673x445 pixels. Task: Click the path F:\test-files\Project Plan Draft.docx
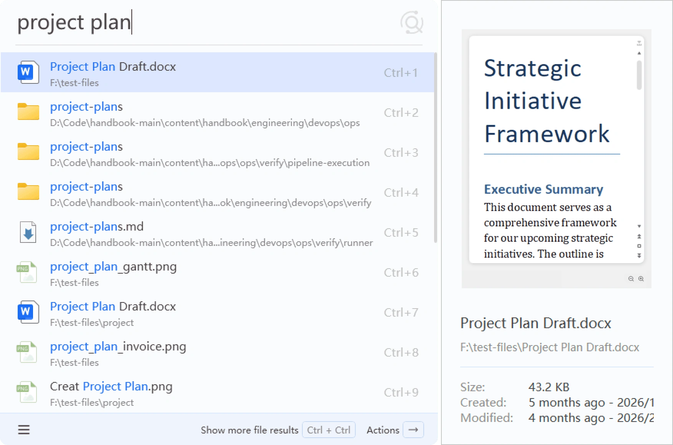pos(550,347)
